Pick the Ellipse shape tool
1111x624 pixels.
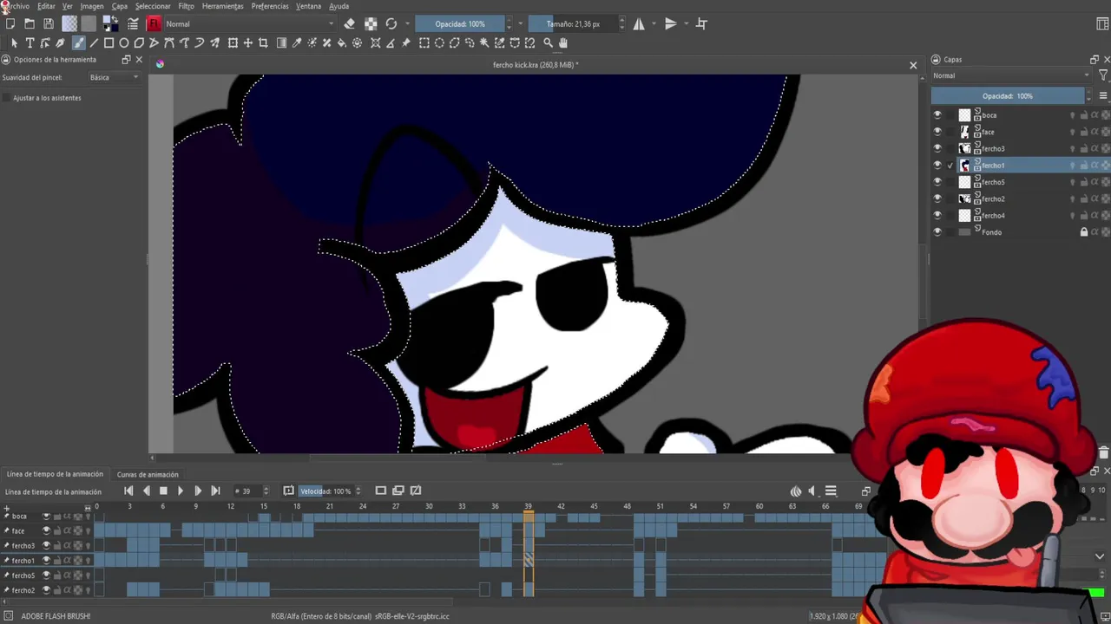click(124, 42)
